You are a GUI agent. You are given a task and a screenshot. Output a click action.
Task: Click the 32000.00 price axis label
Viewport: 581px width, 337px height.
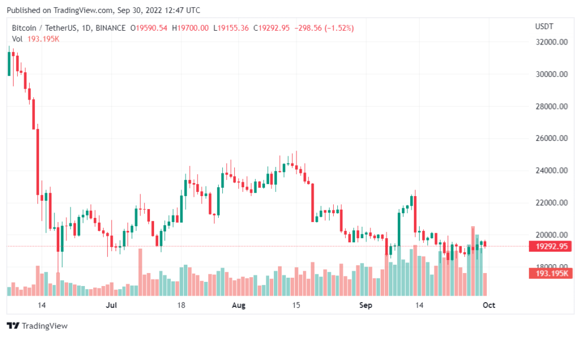(x=551, y=43)
